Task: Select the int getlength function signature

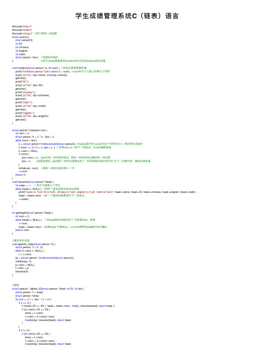Action: click(x=32, y=213)
